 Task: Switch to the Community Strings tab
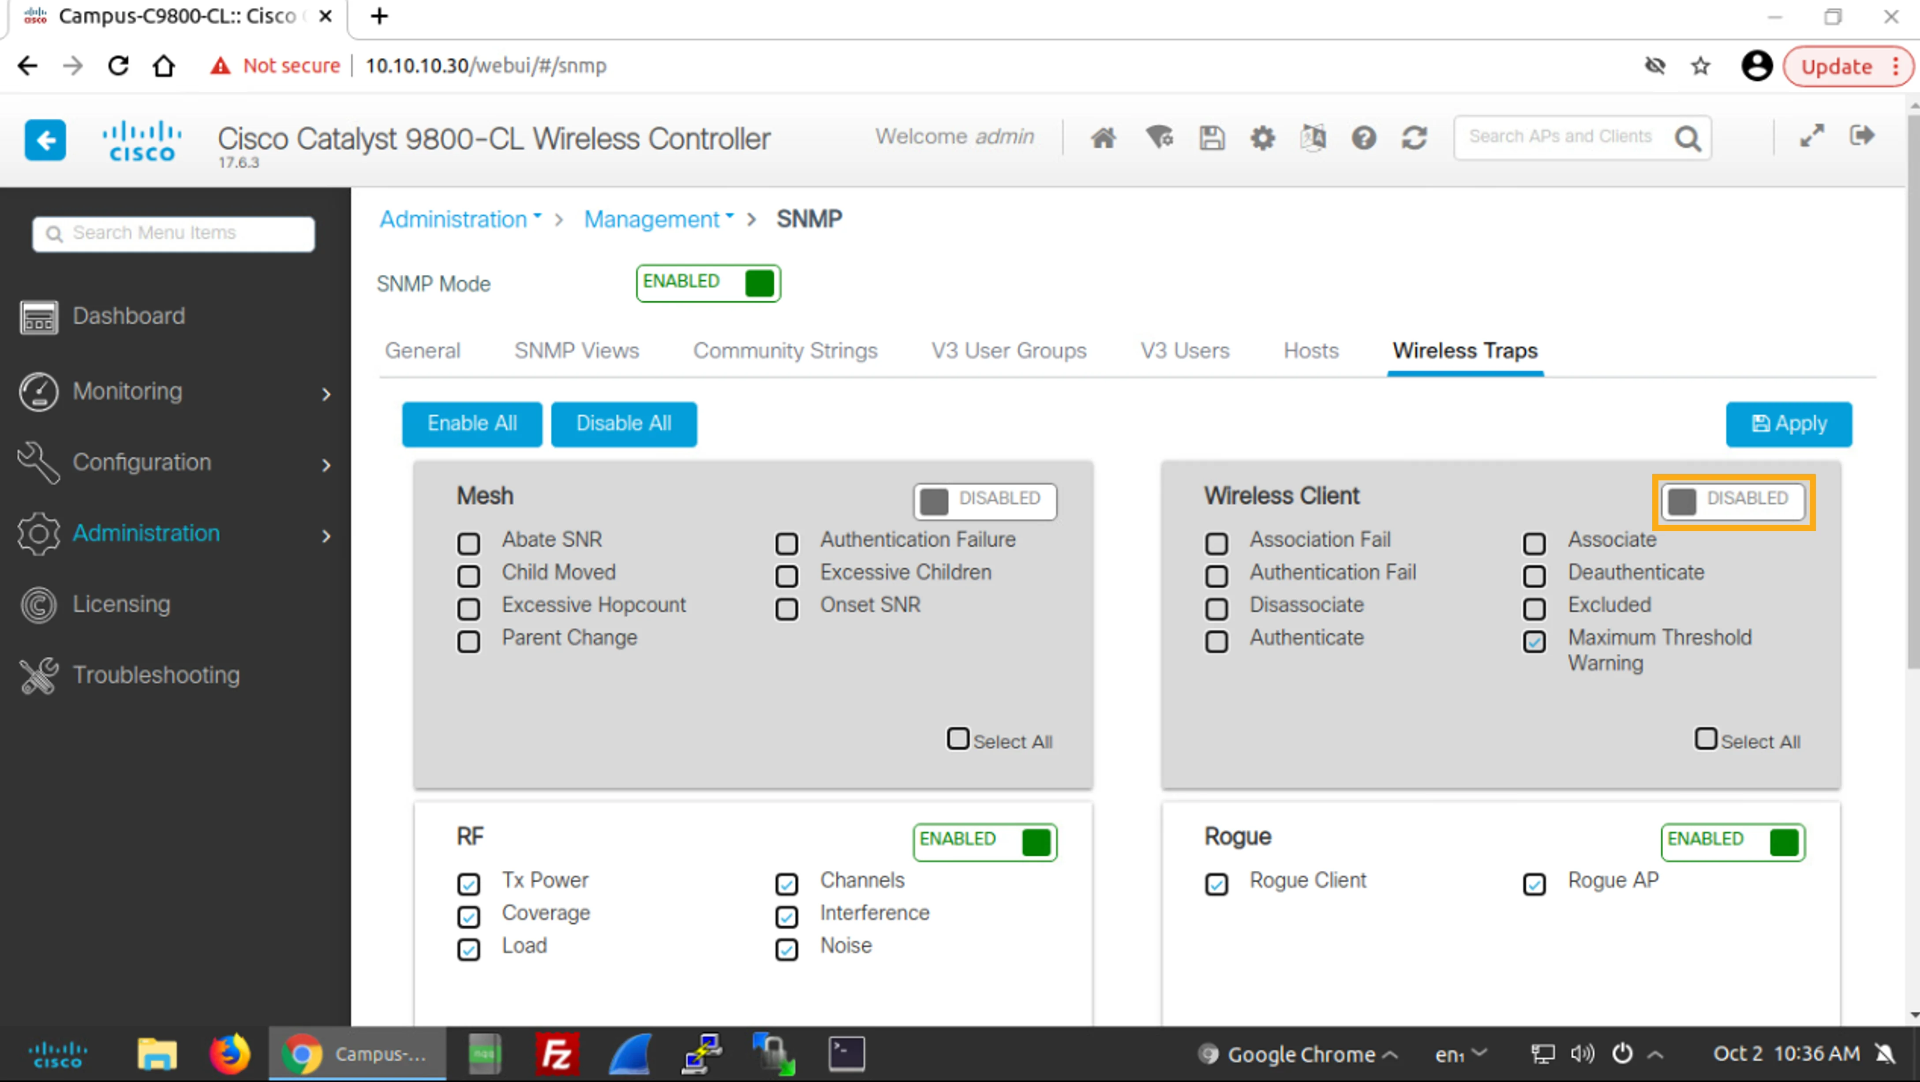[785, 350]
